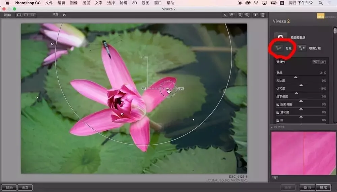This screenshot has height=192, width=337.
Task: Click the Nik Collection logo
Action: point(320,16)
